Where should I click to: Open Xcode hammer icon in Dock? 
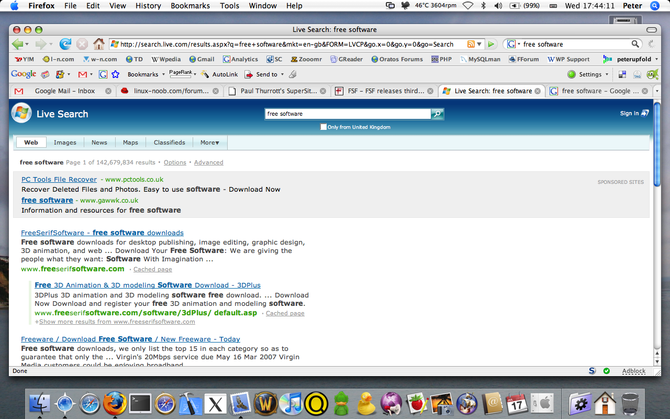click(191, 404)
